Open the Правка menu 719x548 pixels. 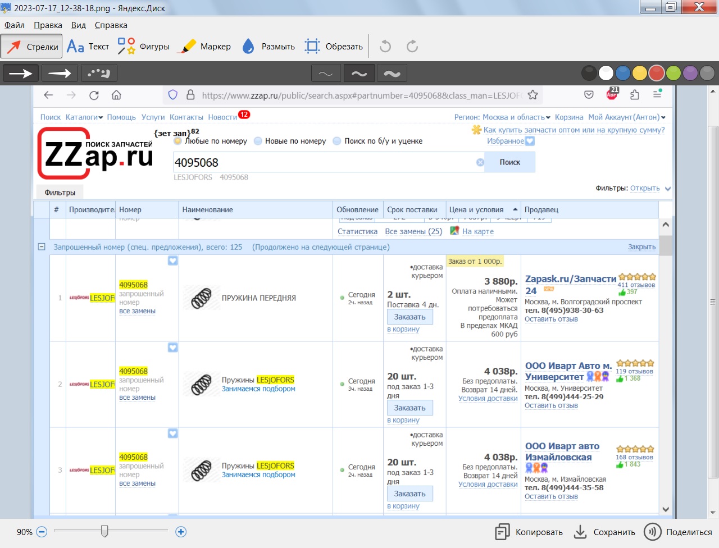(48, 25)
